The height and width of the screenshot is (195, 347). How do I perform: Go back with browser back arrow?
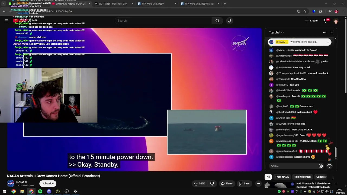tap(4, 11)
